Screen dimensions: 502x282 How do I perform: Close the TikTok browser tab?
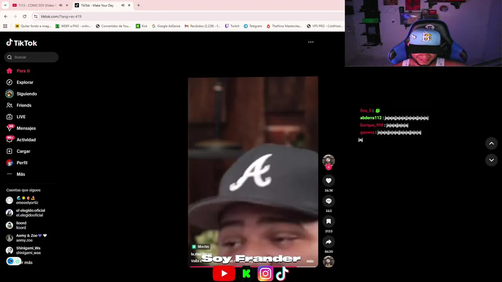pyautogui.click(x=129, y=5)
